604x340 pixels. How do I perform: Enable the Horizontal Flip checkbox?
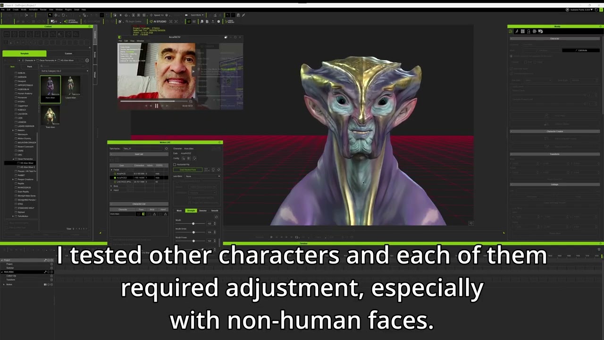click(175, 164)
